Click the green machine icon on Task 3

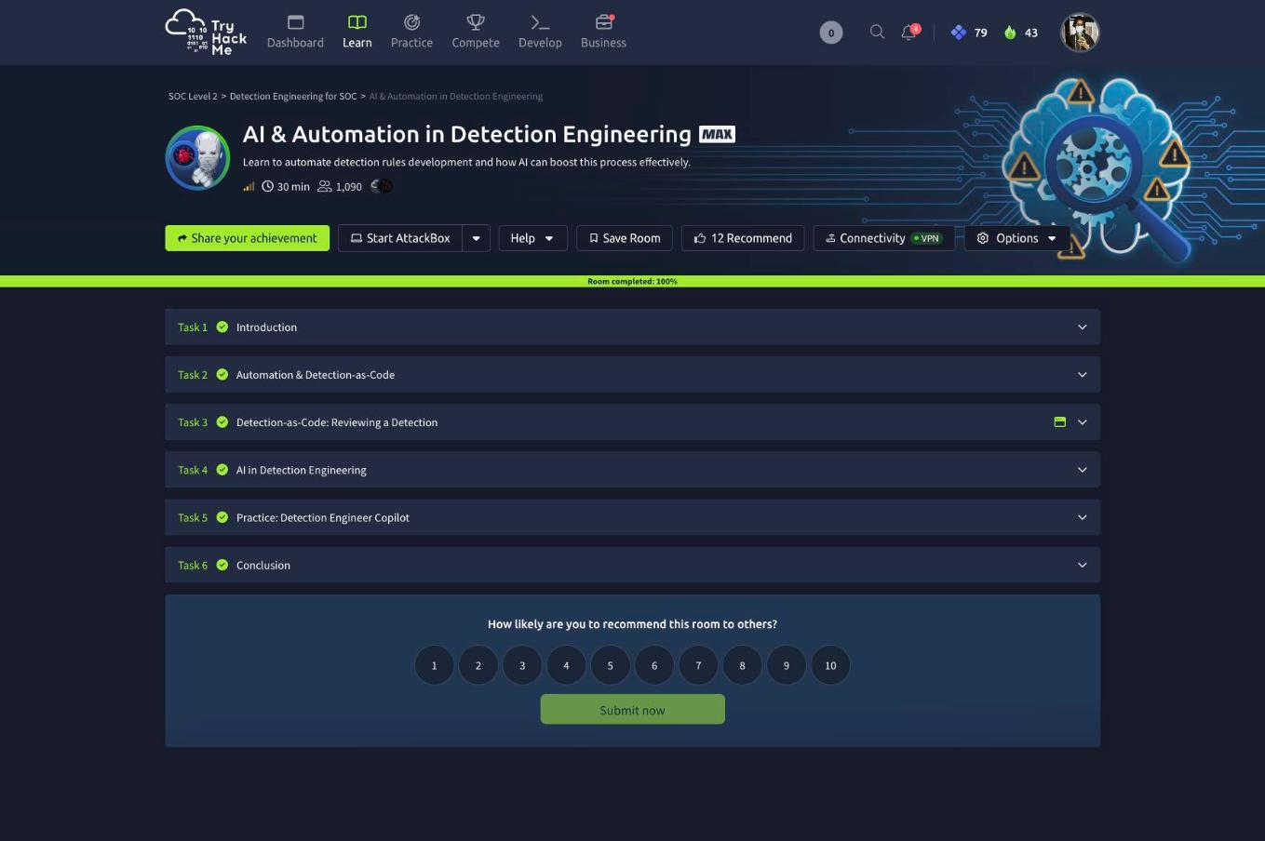tap(1059, 422)
